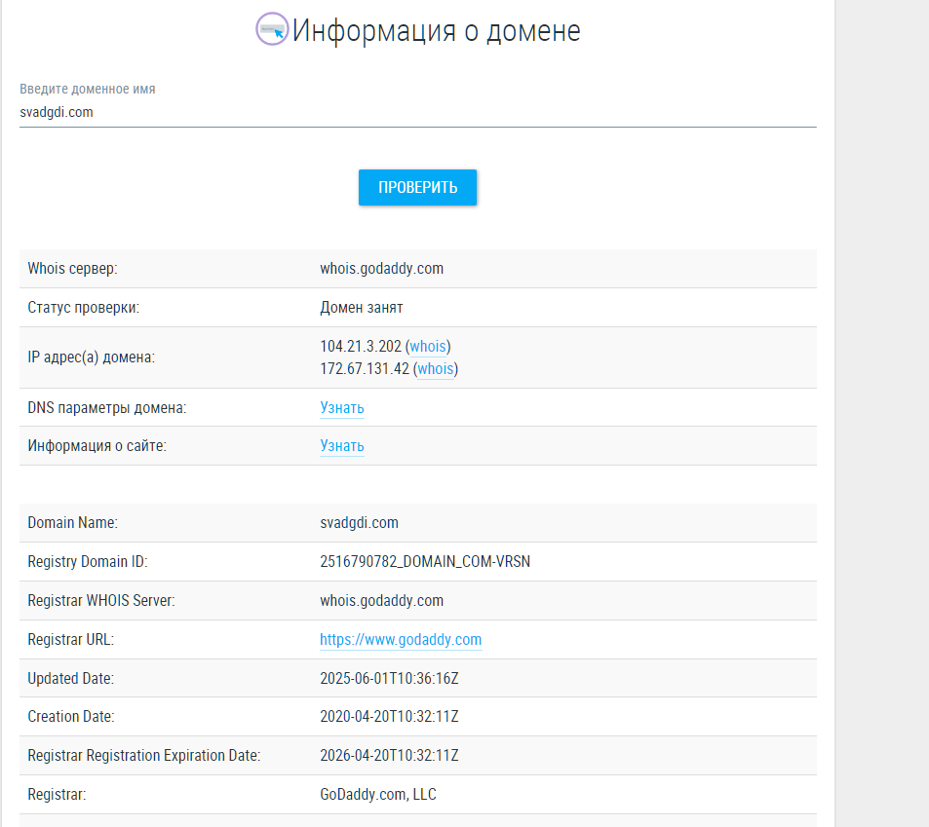Open whois link for IP 172.67.131.42
Image resolution: width=929 pixels, height=827 pixels.
pyautogui.click(x=435, y=368)
